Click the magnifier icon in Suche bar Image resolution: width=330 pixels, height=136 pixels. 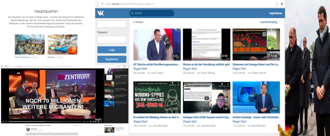132,13
